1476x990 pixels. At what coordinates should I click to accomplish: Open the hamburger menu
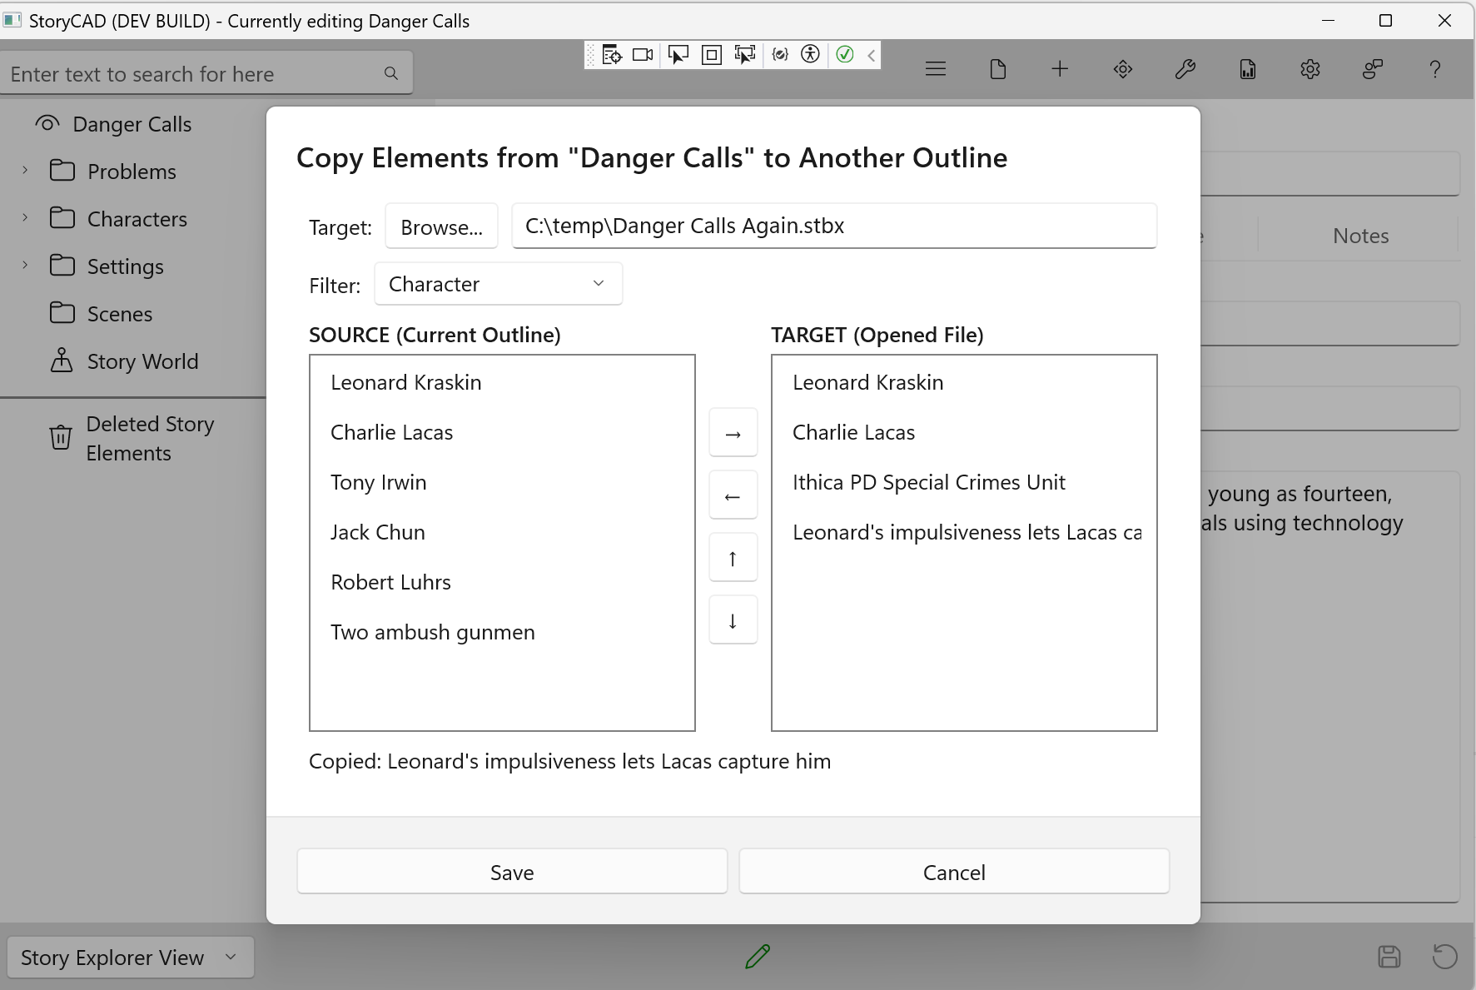[x=935, y=68]
